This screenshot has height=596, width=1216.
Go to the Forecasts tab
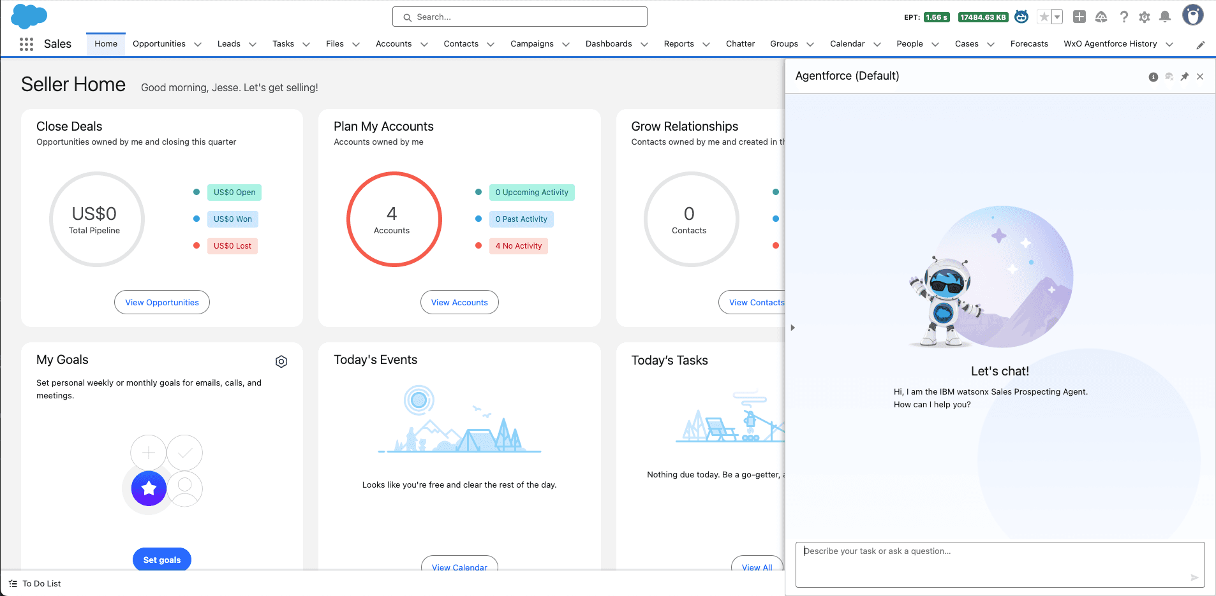tap(1029, 44)
